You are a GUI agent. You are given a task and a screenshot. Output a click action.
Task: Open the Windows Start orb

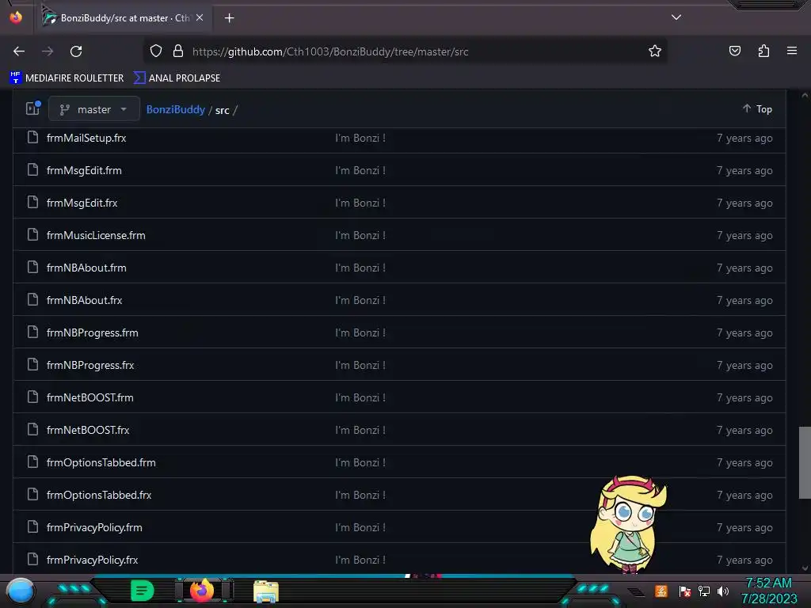point(21,591)
